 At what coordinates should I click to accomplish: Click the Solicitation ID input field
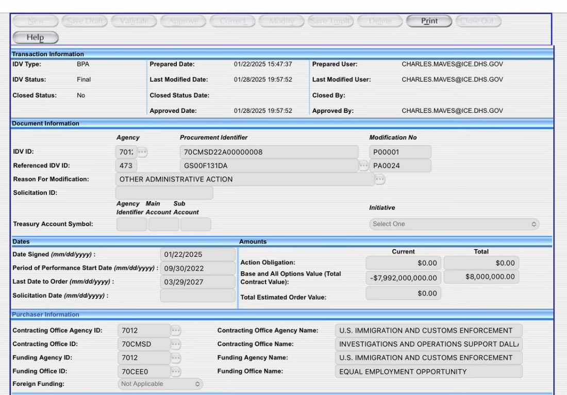click(x=164, y=193)
